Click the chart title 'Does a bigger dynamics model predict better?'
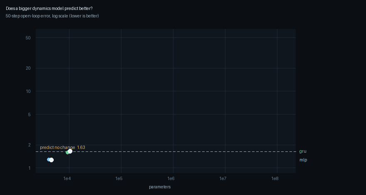This screenshot has width=366, height=195. tap(49, 8)
